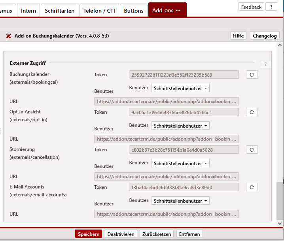Click the Add-on Buchungskalender tools icon
The height and width of the screenshot is (241, 284).
pyautogui.click(x=9, y=36)
